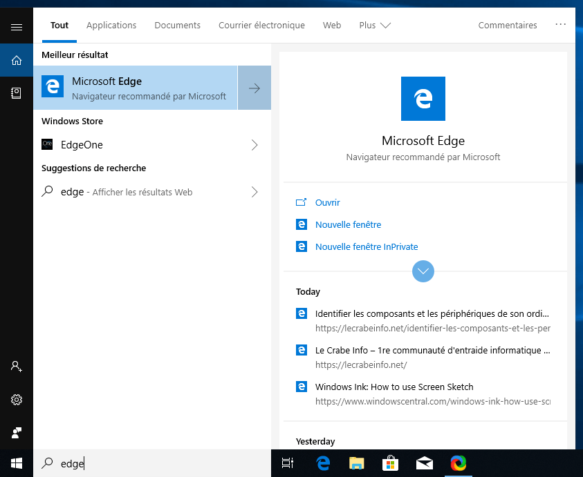Click the colorful screen capture taskbar icon
Screen dimensions: 583x477
pos(458,463)
